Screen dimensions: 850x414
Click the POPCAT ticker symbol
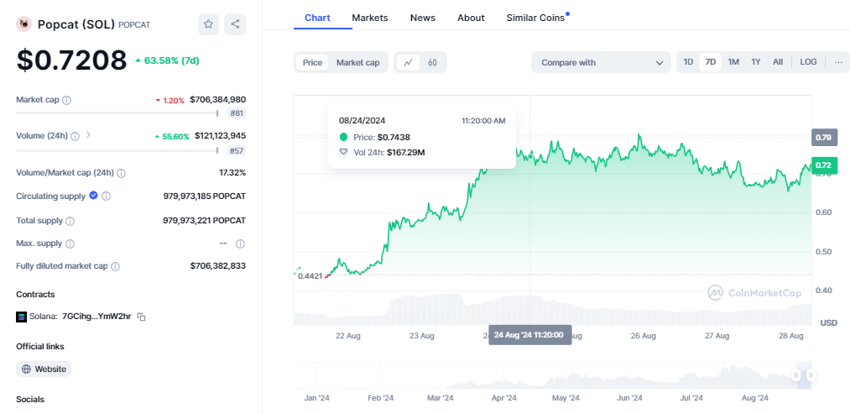134,24
